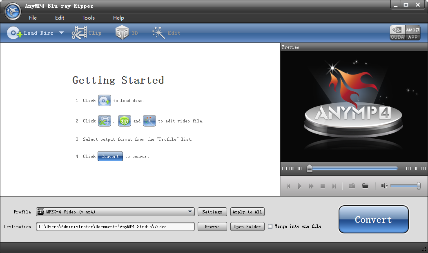The height and width of the screenshot is (253, 428).
Task: Click the AMD APP acceleration icon
Action: point(412,33)
